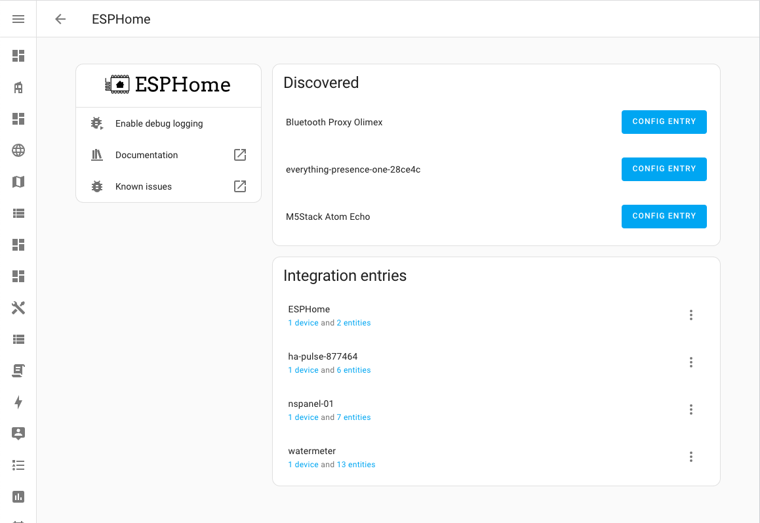760x523 pixels.
Task: Open '1 device' link under watermeter
Action: coord(303,465)
